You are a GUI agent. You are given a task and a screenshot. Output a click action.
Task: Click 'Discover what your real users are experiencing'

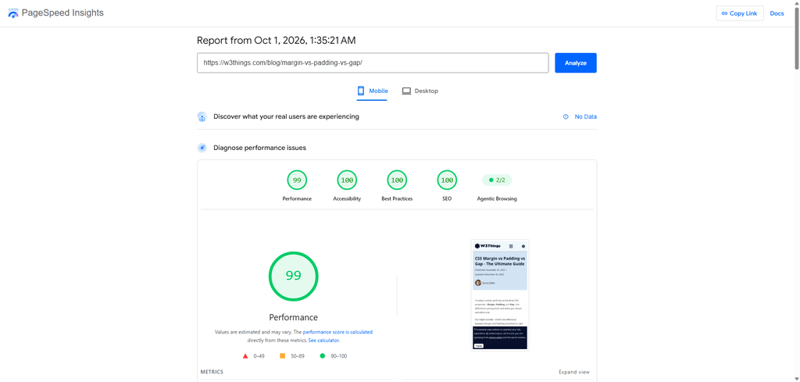[286, 117]
